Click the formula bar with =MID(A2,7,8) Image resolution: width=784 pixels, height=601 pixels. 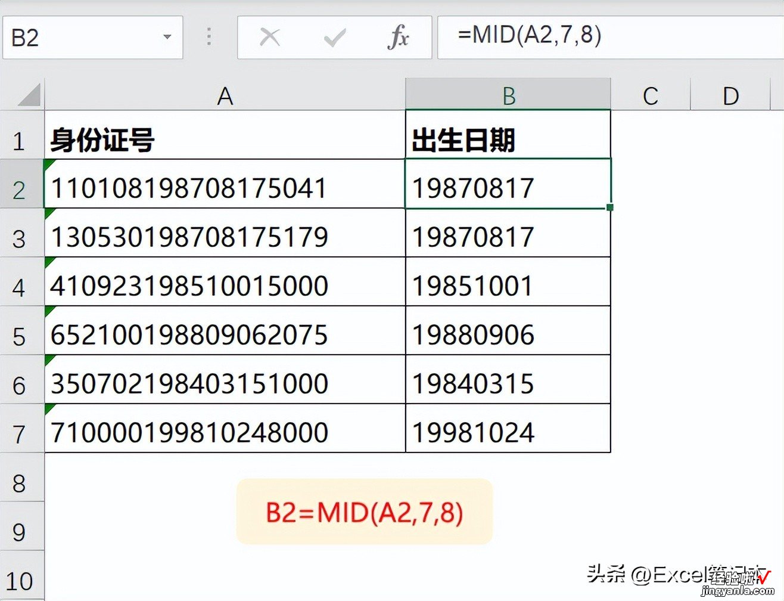[610, 38]
